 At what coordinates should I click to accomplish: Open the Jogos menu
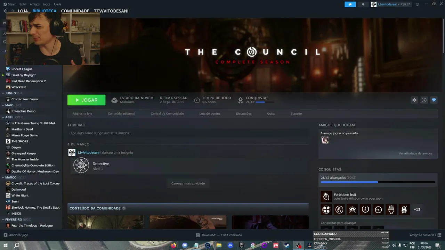pos(47,4)
